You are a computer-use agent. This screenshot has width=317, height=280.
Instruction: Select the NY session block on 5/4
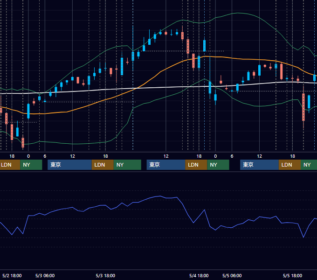pos(218,165)
